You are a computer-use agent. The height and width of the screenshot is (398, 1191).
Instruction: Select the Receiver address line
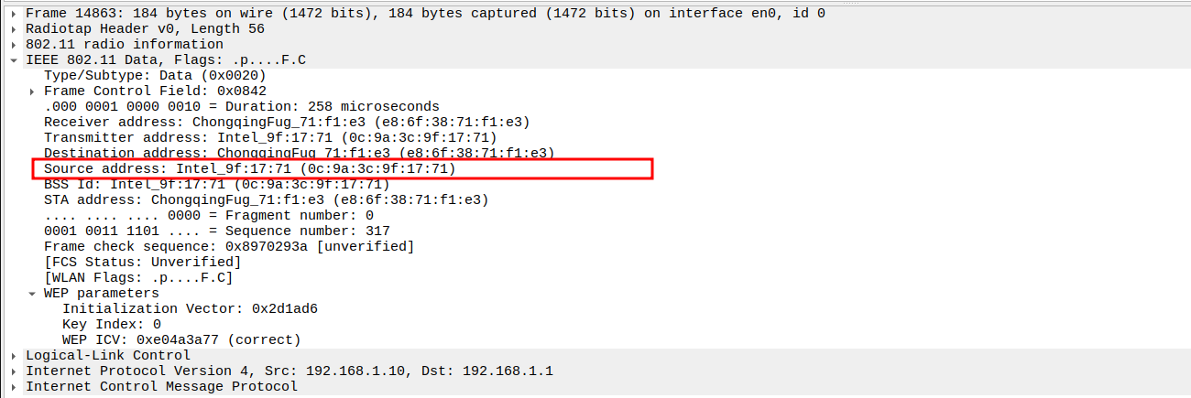click(x=286, y=122)
